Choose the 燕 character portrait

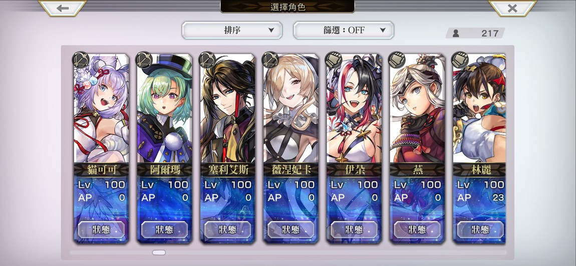click(417, 108)
